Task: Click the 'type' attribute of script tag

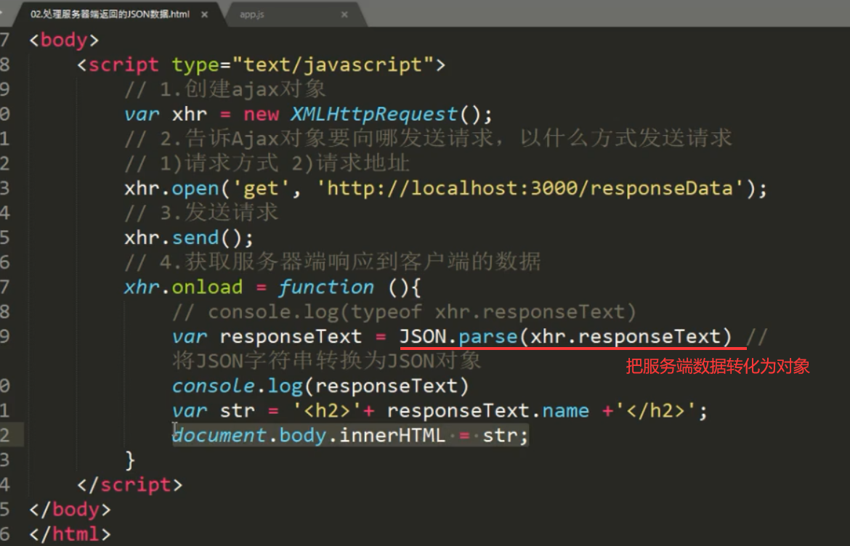Action: tap(195, 65)
